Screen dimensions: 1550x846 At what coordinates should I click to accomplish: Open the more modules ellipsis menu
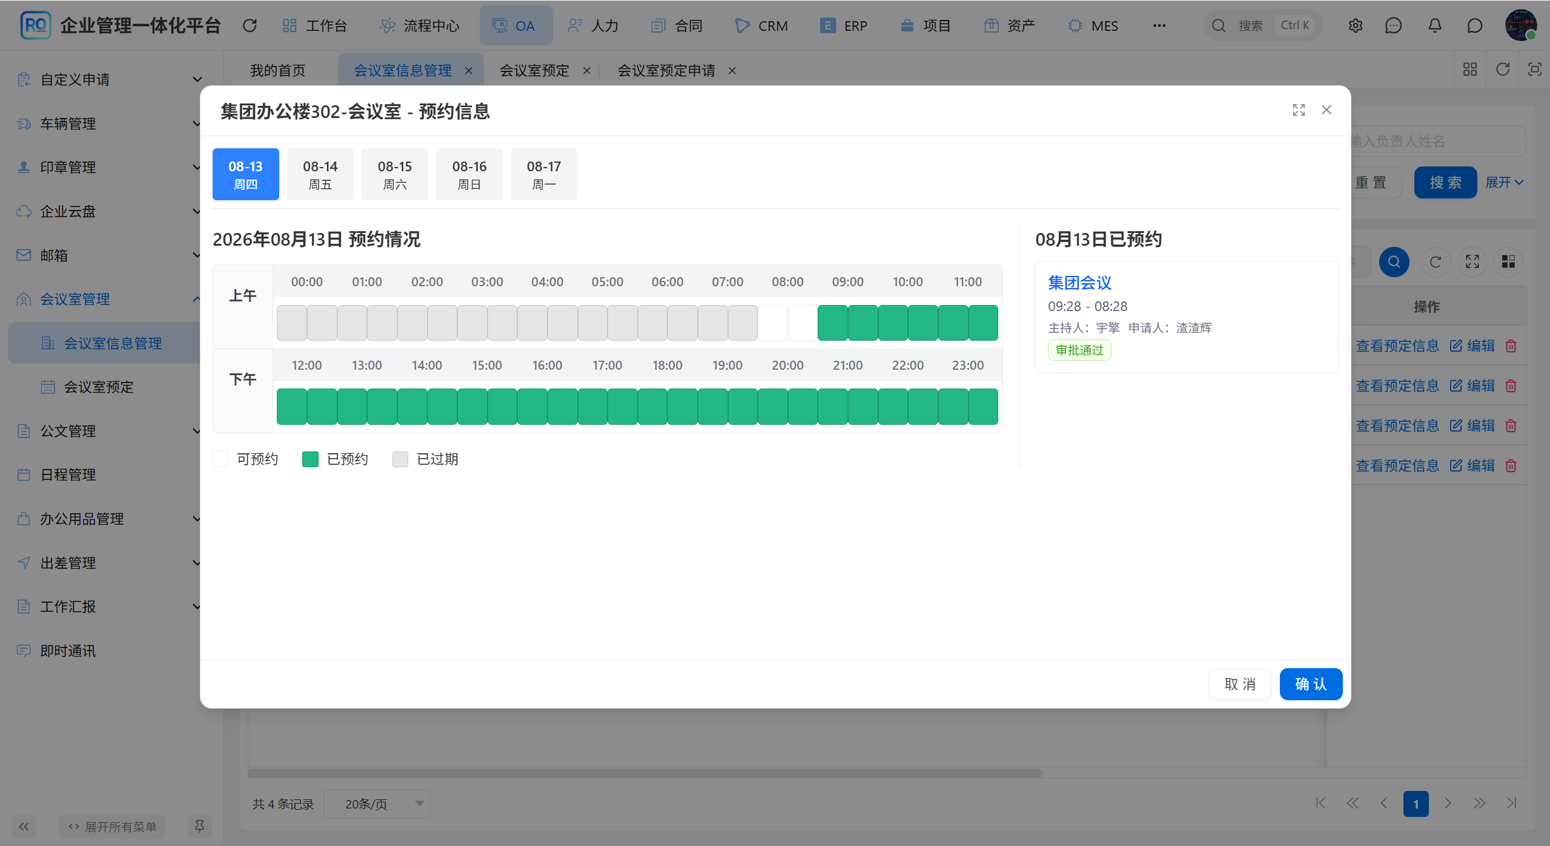pyautogui.click(x=1159, y=25)
